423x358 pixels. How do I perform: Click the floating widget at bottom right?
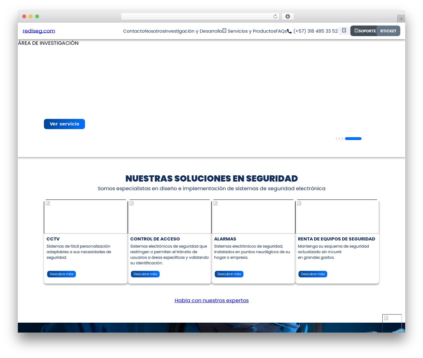392,323
